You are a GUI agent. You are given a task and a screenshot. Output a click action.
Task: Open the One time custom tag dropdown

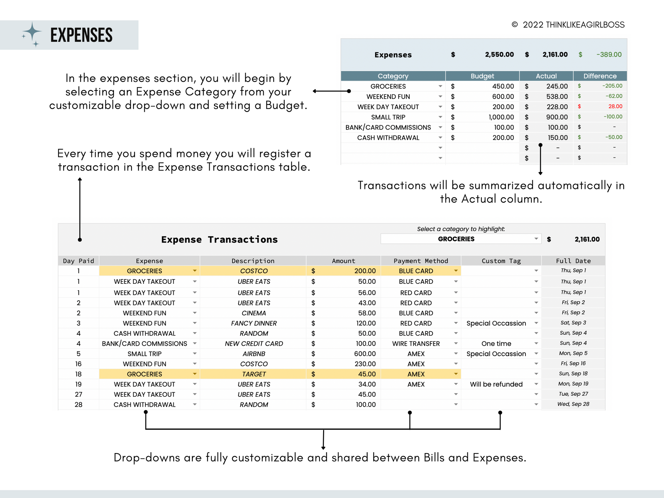pyautogui.click(x=536, y=343)
